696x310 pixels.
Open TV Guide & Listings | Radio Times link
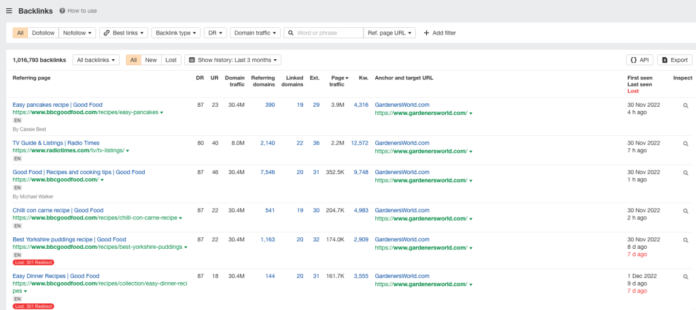pyautogui.click(x=56, y=143)
